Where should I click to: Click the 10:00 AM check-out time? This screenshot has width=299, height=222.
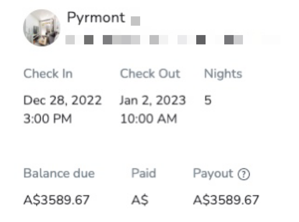pyautogui.click(x=149, y=119)
